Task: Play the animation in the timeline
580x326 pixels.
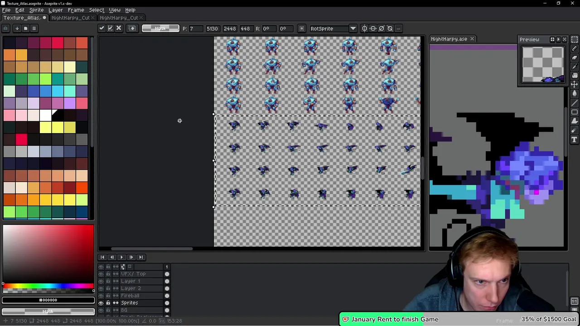Action: coord(121,257)
